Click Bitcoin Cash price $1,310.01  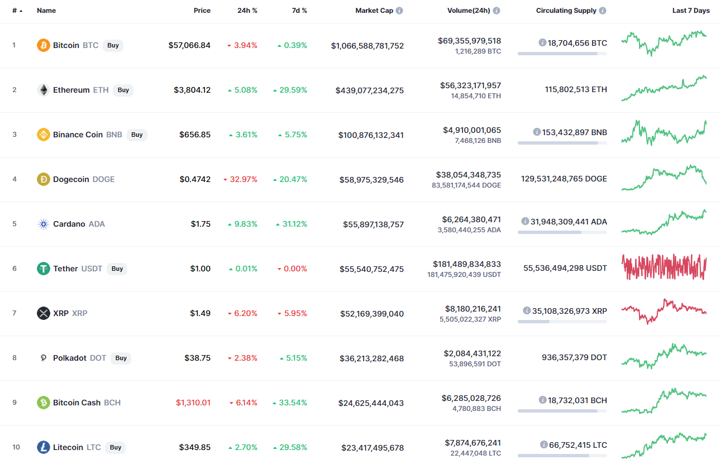coord(193,403)
